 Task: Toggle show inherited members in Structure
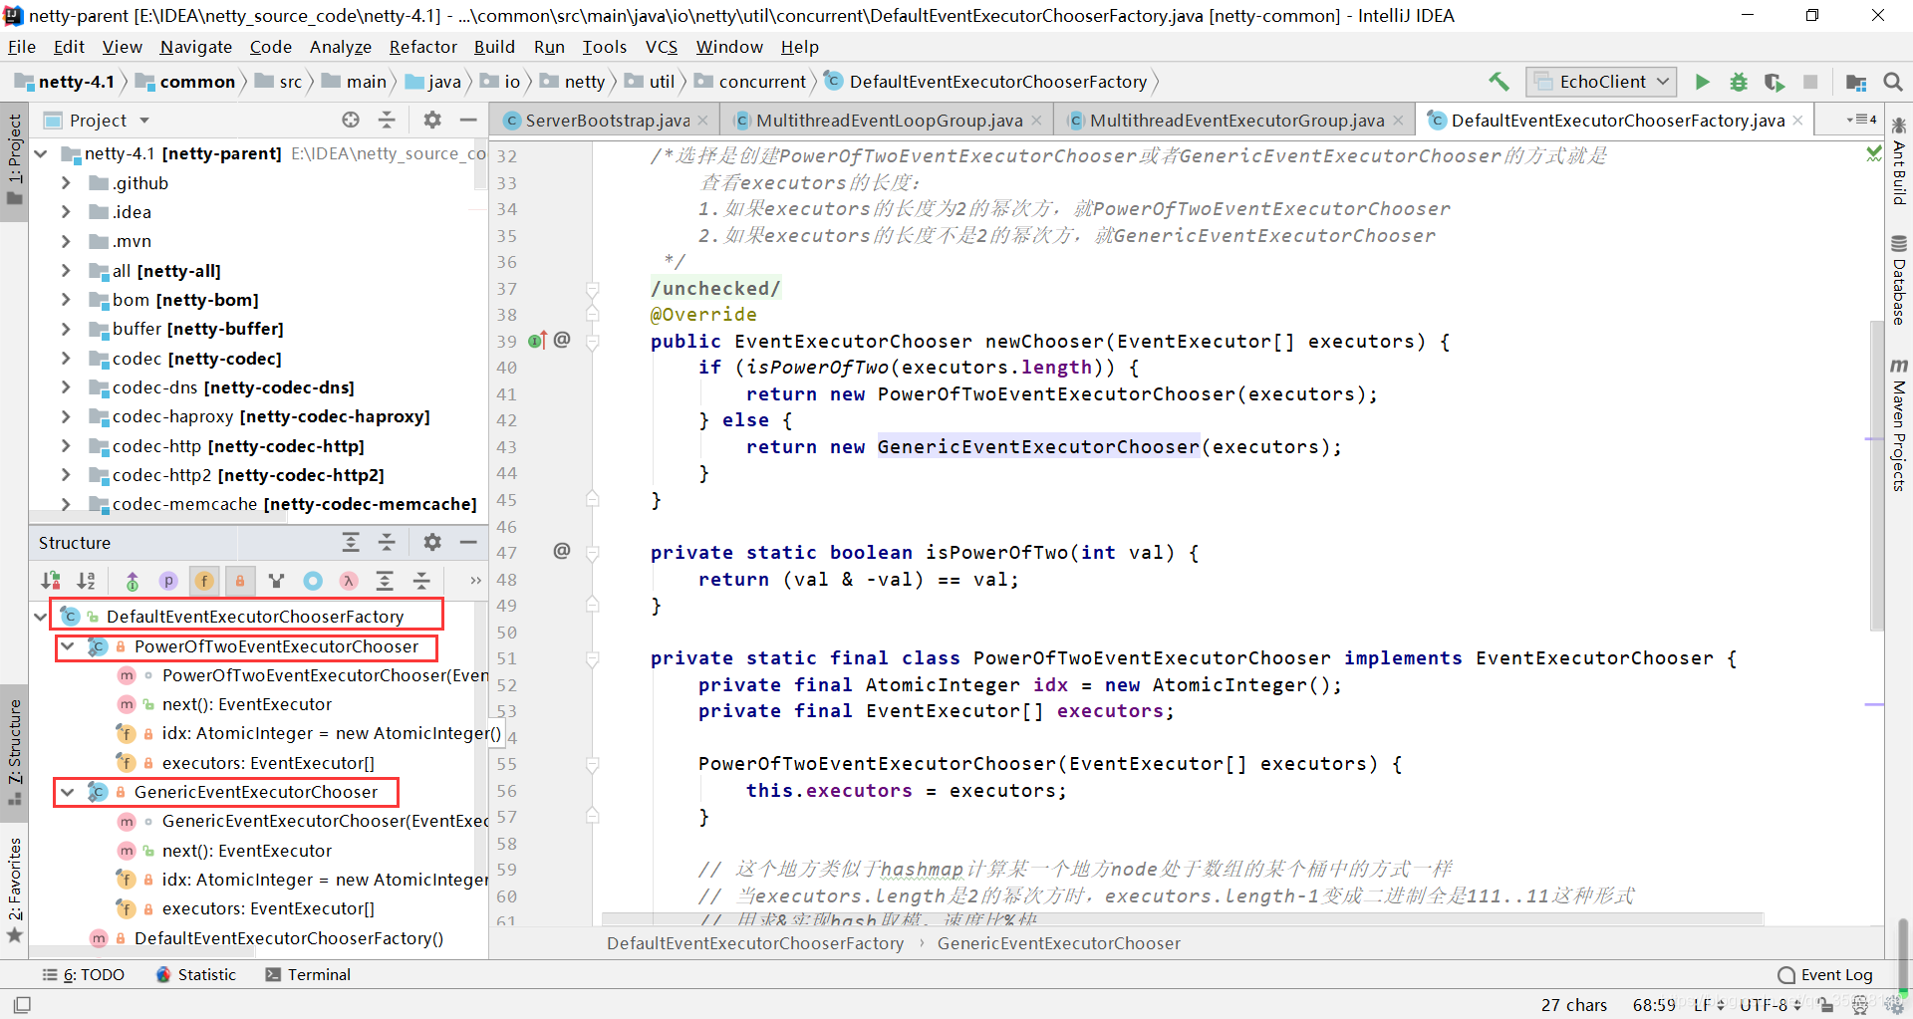click(x=132, y=580)
